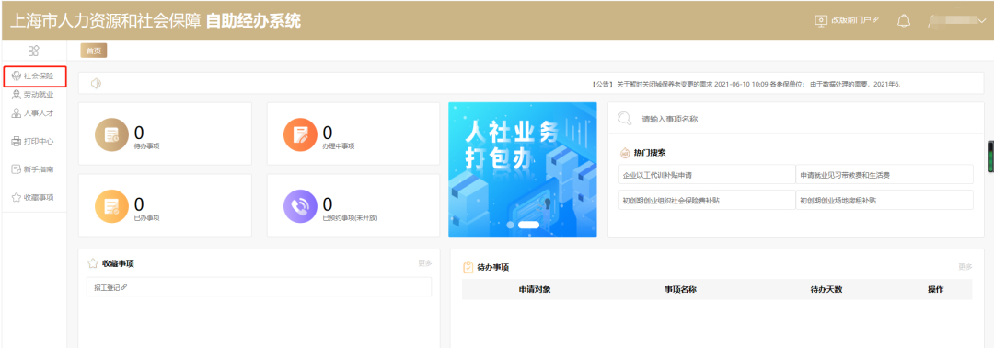Click the 申请对象 column header

pos(535,290)
